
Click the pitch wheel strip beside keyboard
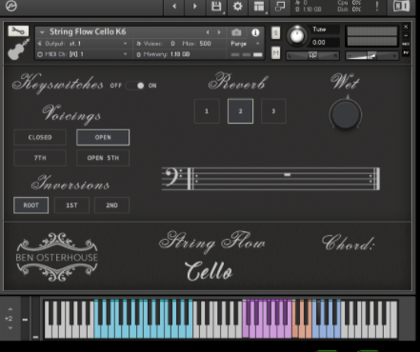pos(25,319)
